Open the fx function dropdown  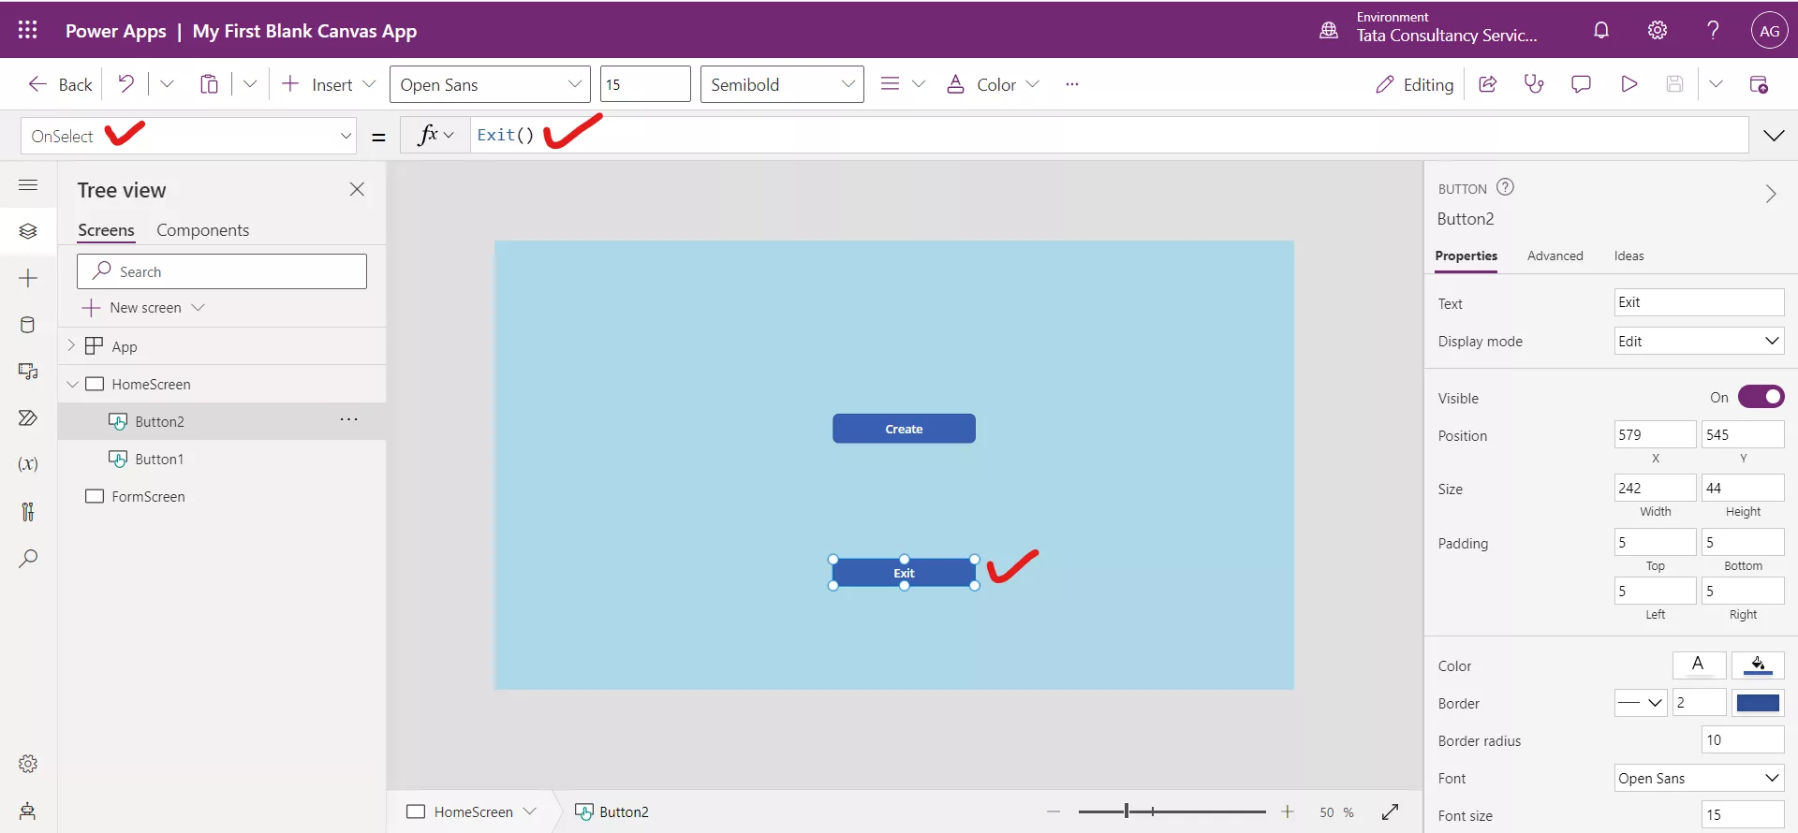(x=435, y=136)
